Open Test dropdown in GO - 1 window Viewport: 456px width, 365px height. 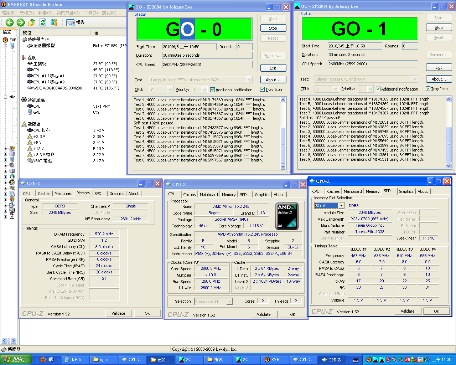point(415,79)
